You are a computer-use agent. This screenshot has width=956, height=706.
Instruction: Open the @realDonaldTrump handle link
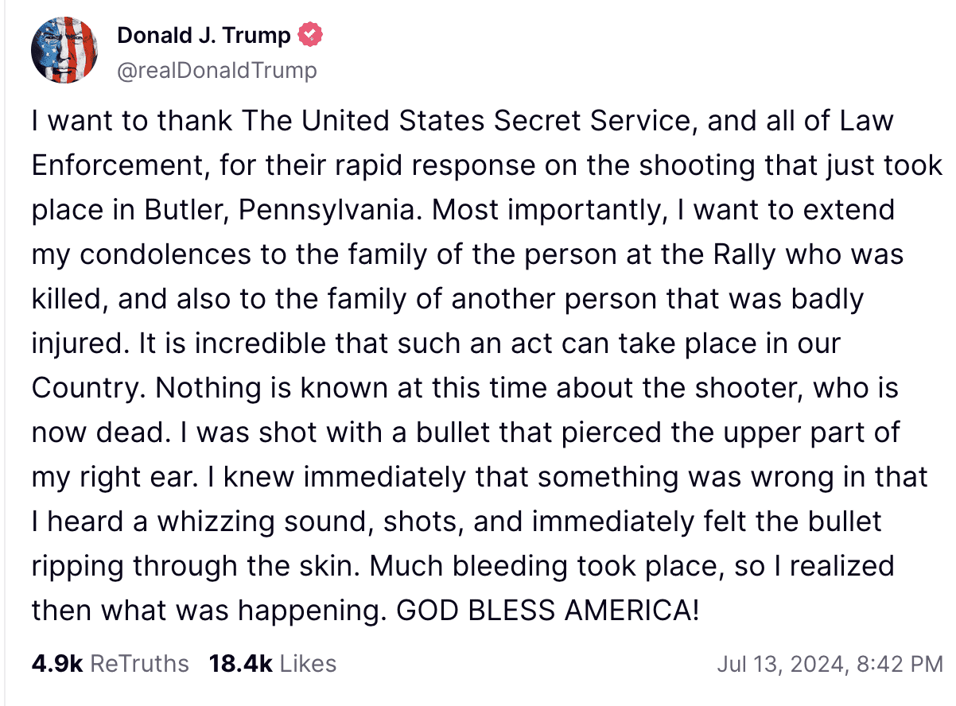pos(217,70)
